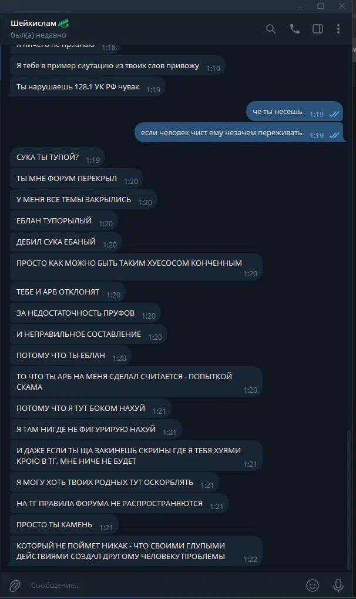Screen dimensions: 356x599
Task: Select the message 'че ты несешь'
Action: 294,112
